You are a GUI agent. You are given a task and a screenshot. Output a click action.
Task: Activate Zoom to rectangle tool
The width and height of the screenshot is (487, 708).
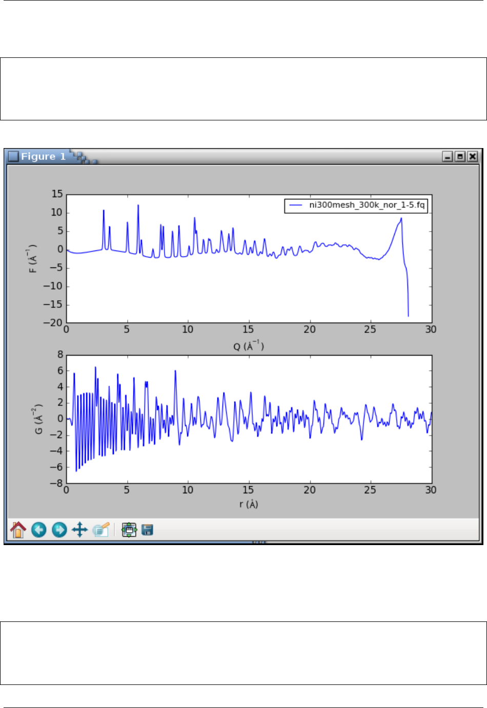tap(101, 530)
